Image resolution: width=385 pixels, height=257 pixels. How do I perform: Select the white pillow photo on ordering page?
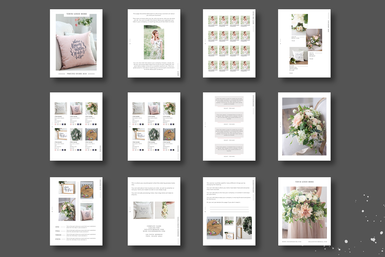click(x=143, y=210)
